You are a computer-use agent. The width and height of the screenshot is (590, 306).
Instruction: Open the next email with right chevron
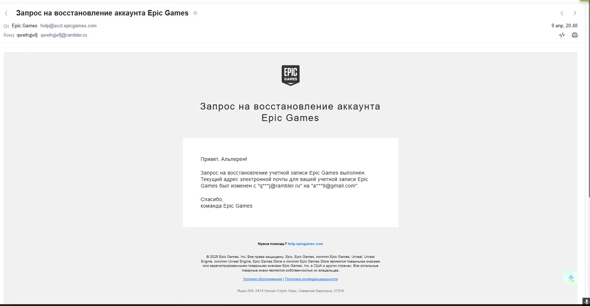point(575,13)
